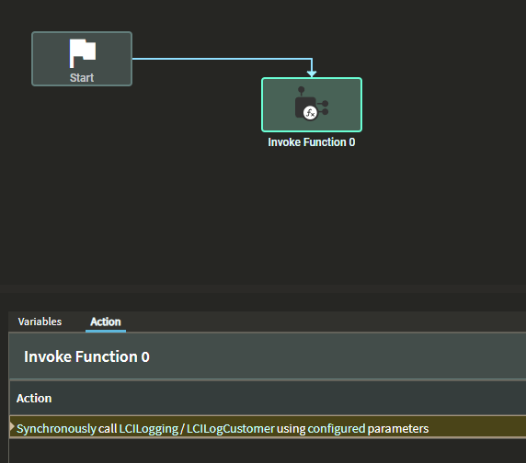This screenshot has height=463, width=526.
Task: Click the Start label text on node
Action: [82, 78]
